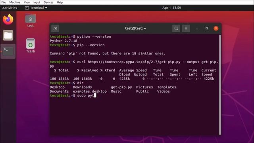
Task: Open the Trash desktop icon
Action: click(31, 46)
